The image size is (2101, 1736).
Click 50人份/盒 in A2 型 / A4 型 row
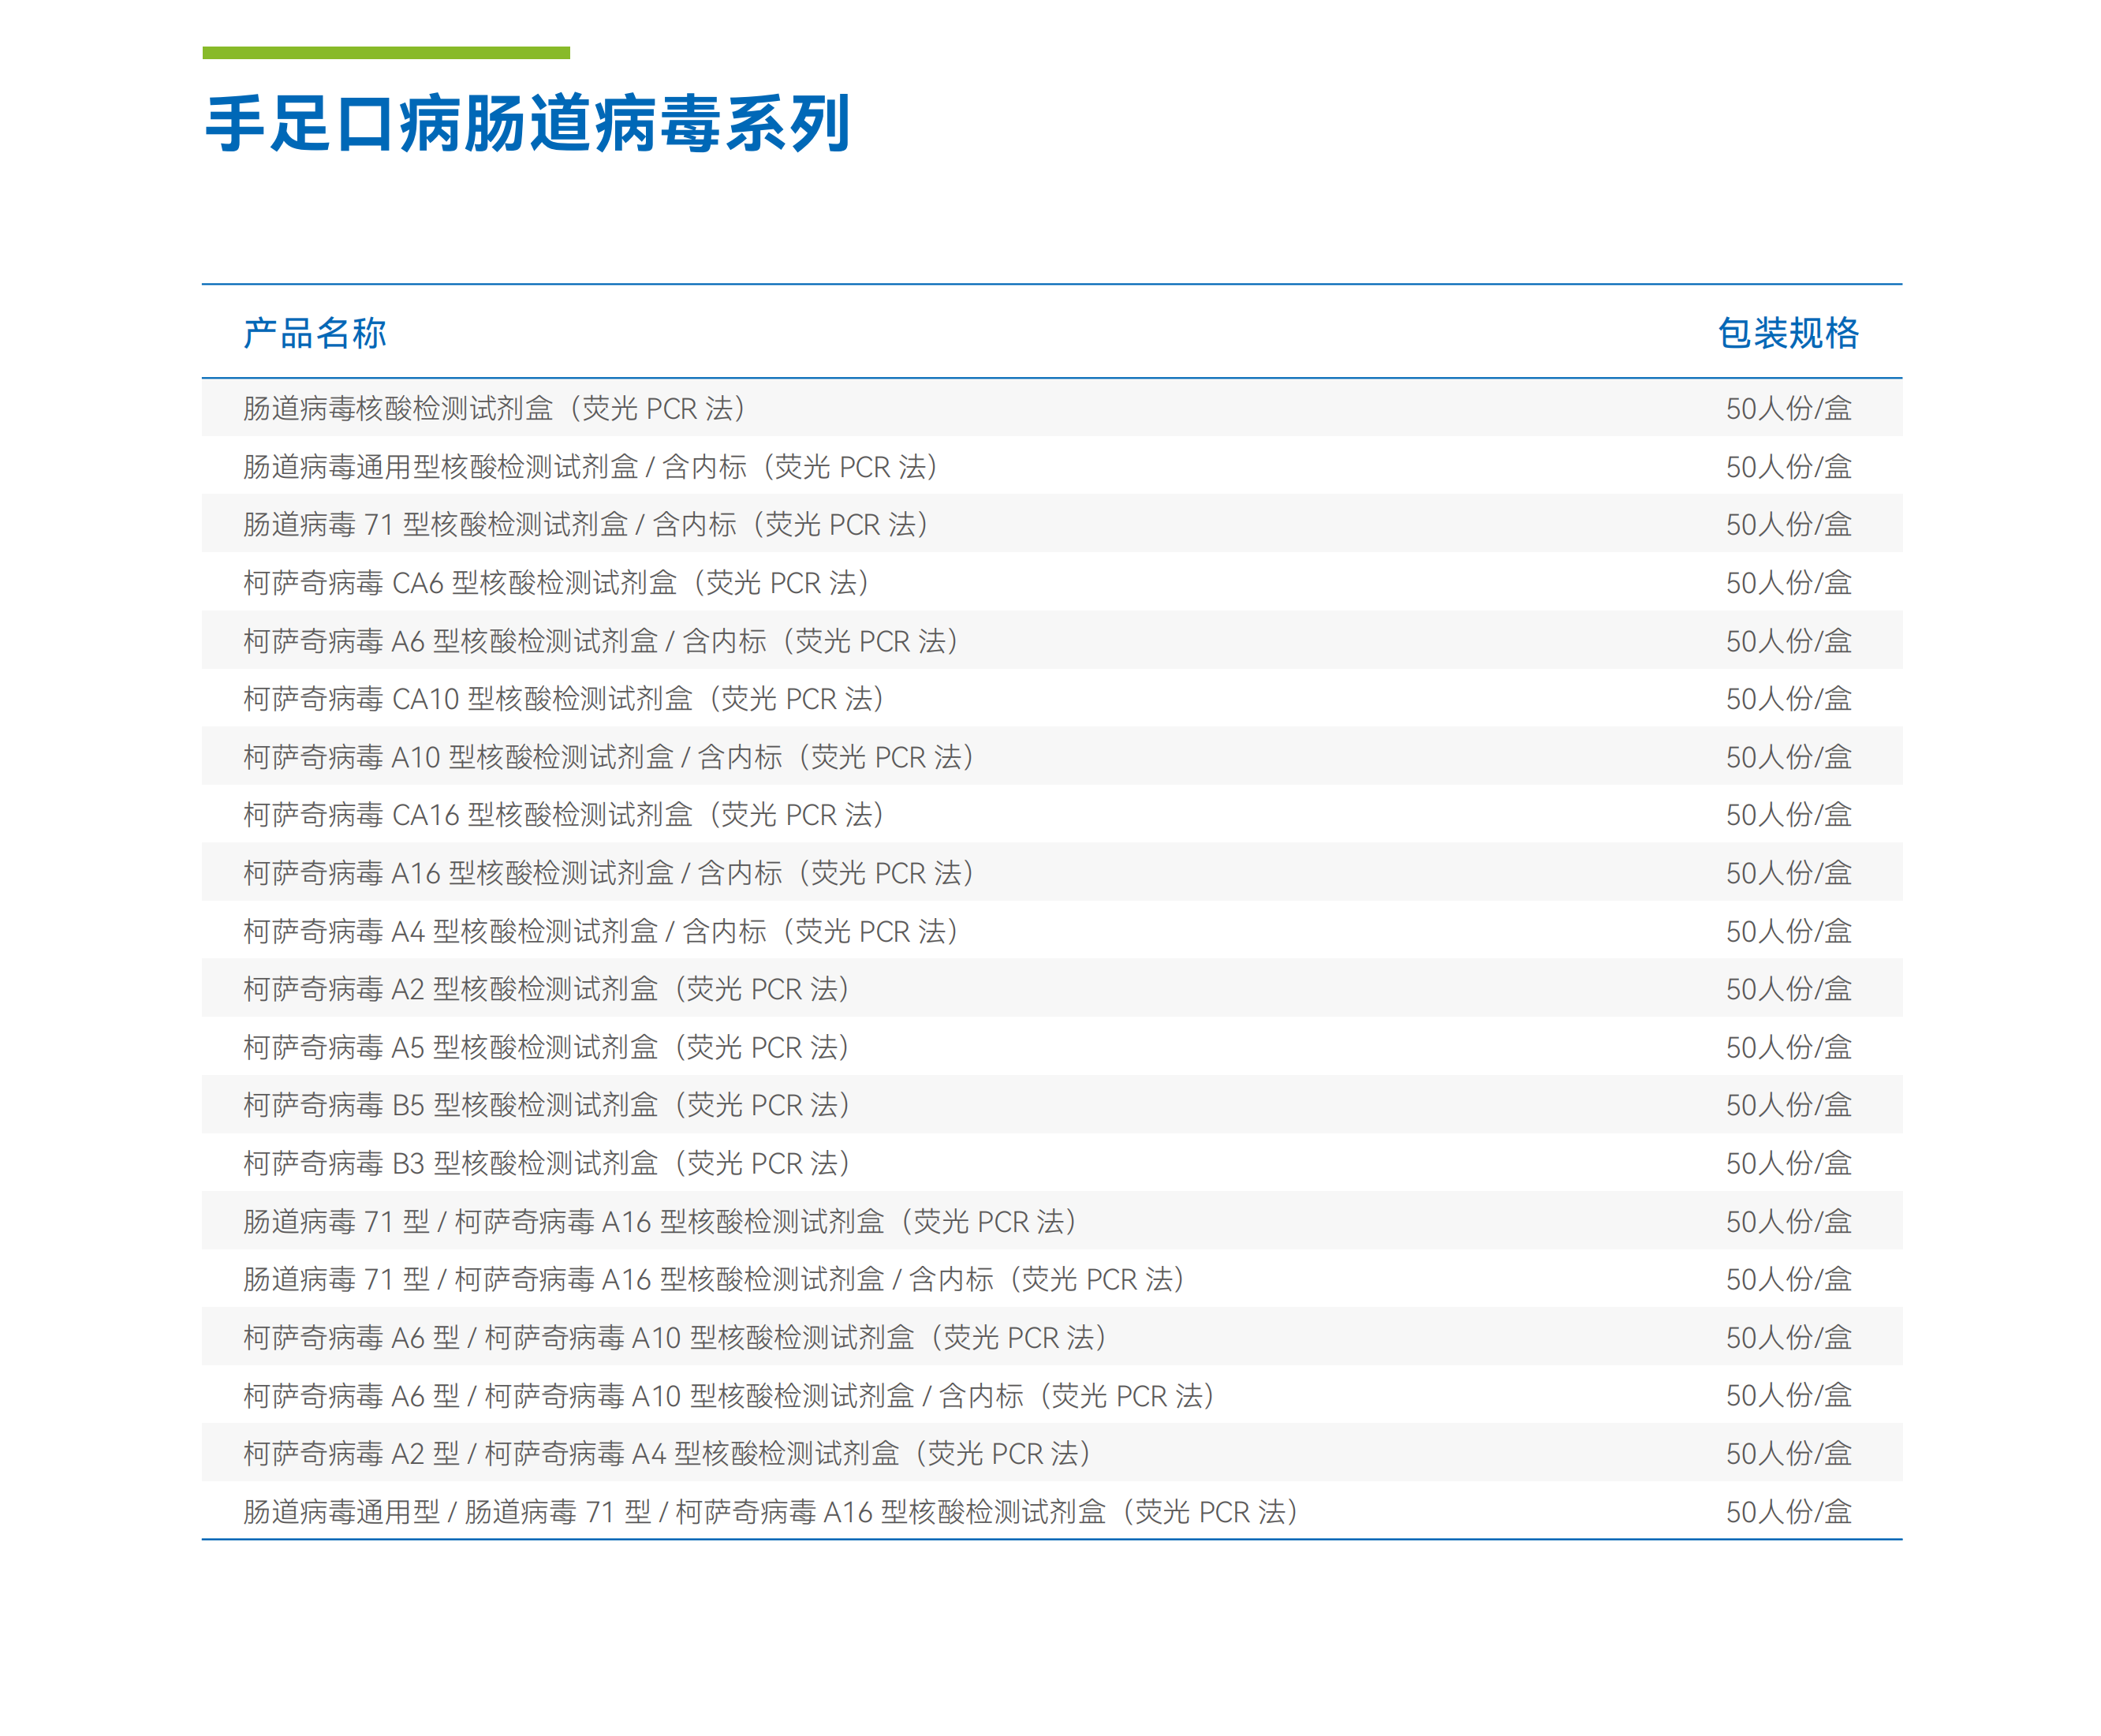(1788, 1452)
